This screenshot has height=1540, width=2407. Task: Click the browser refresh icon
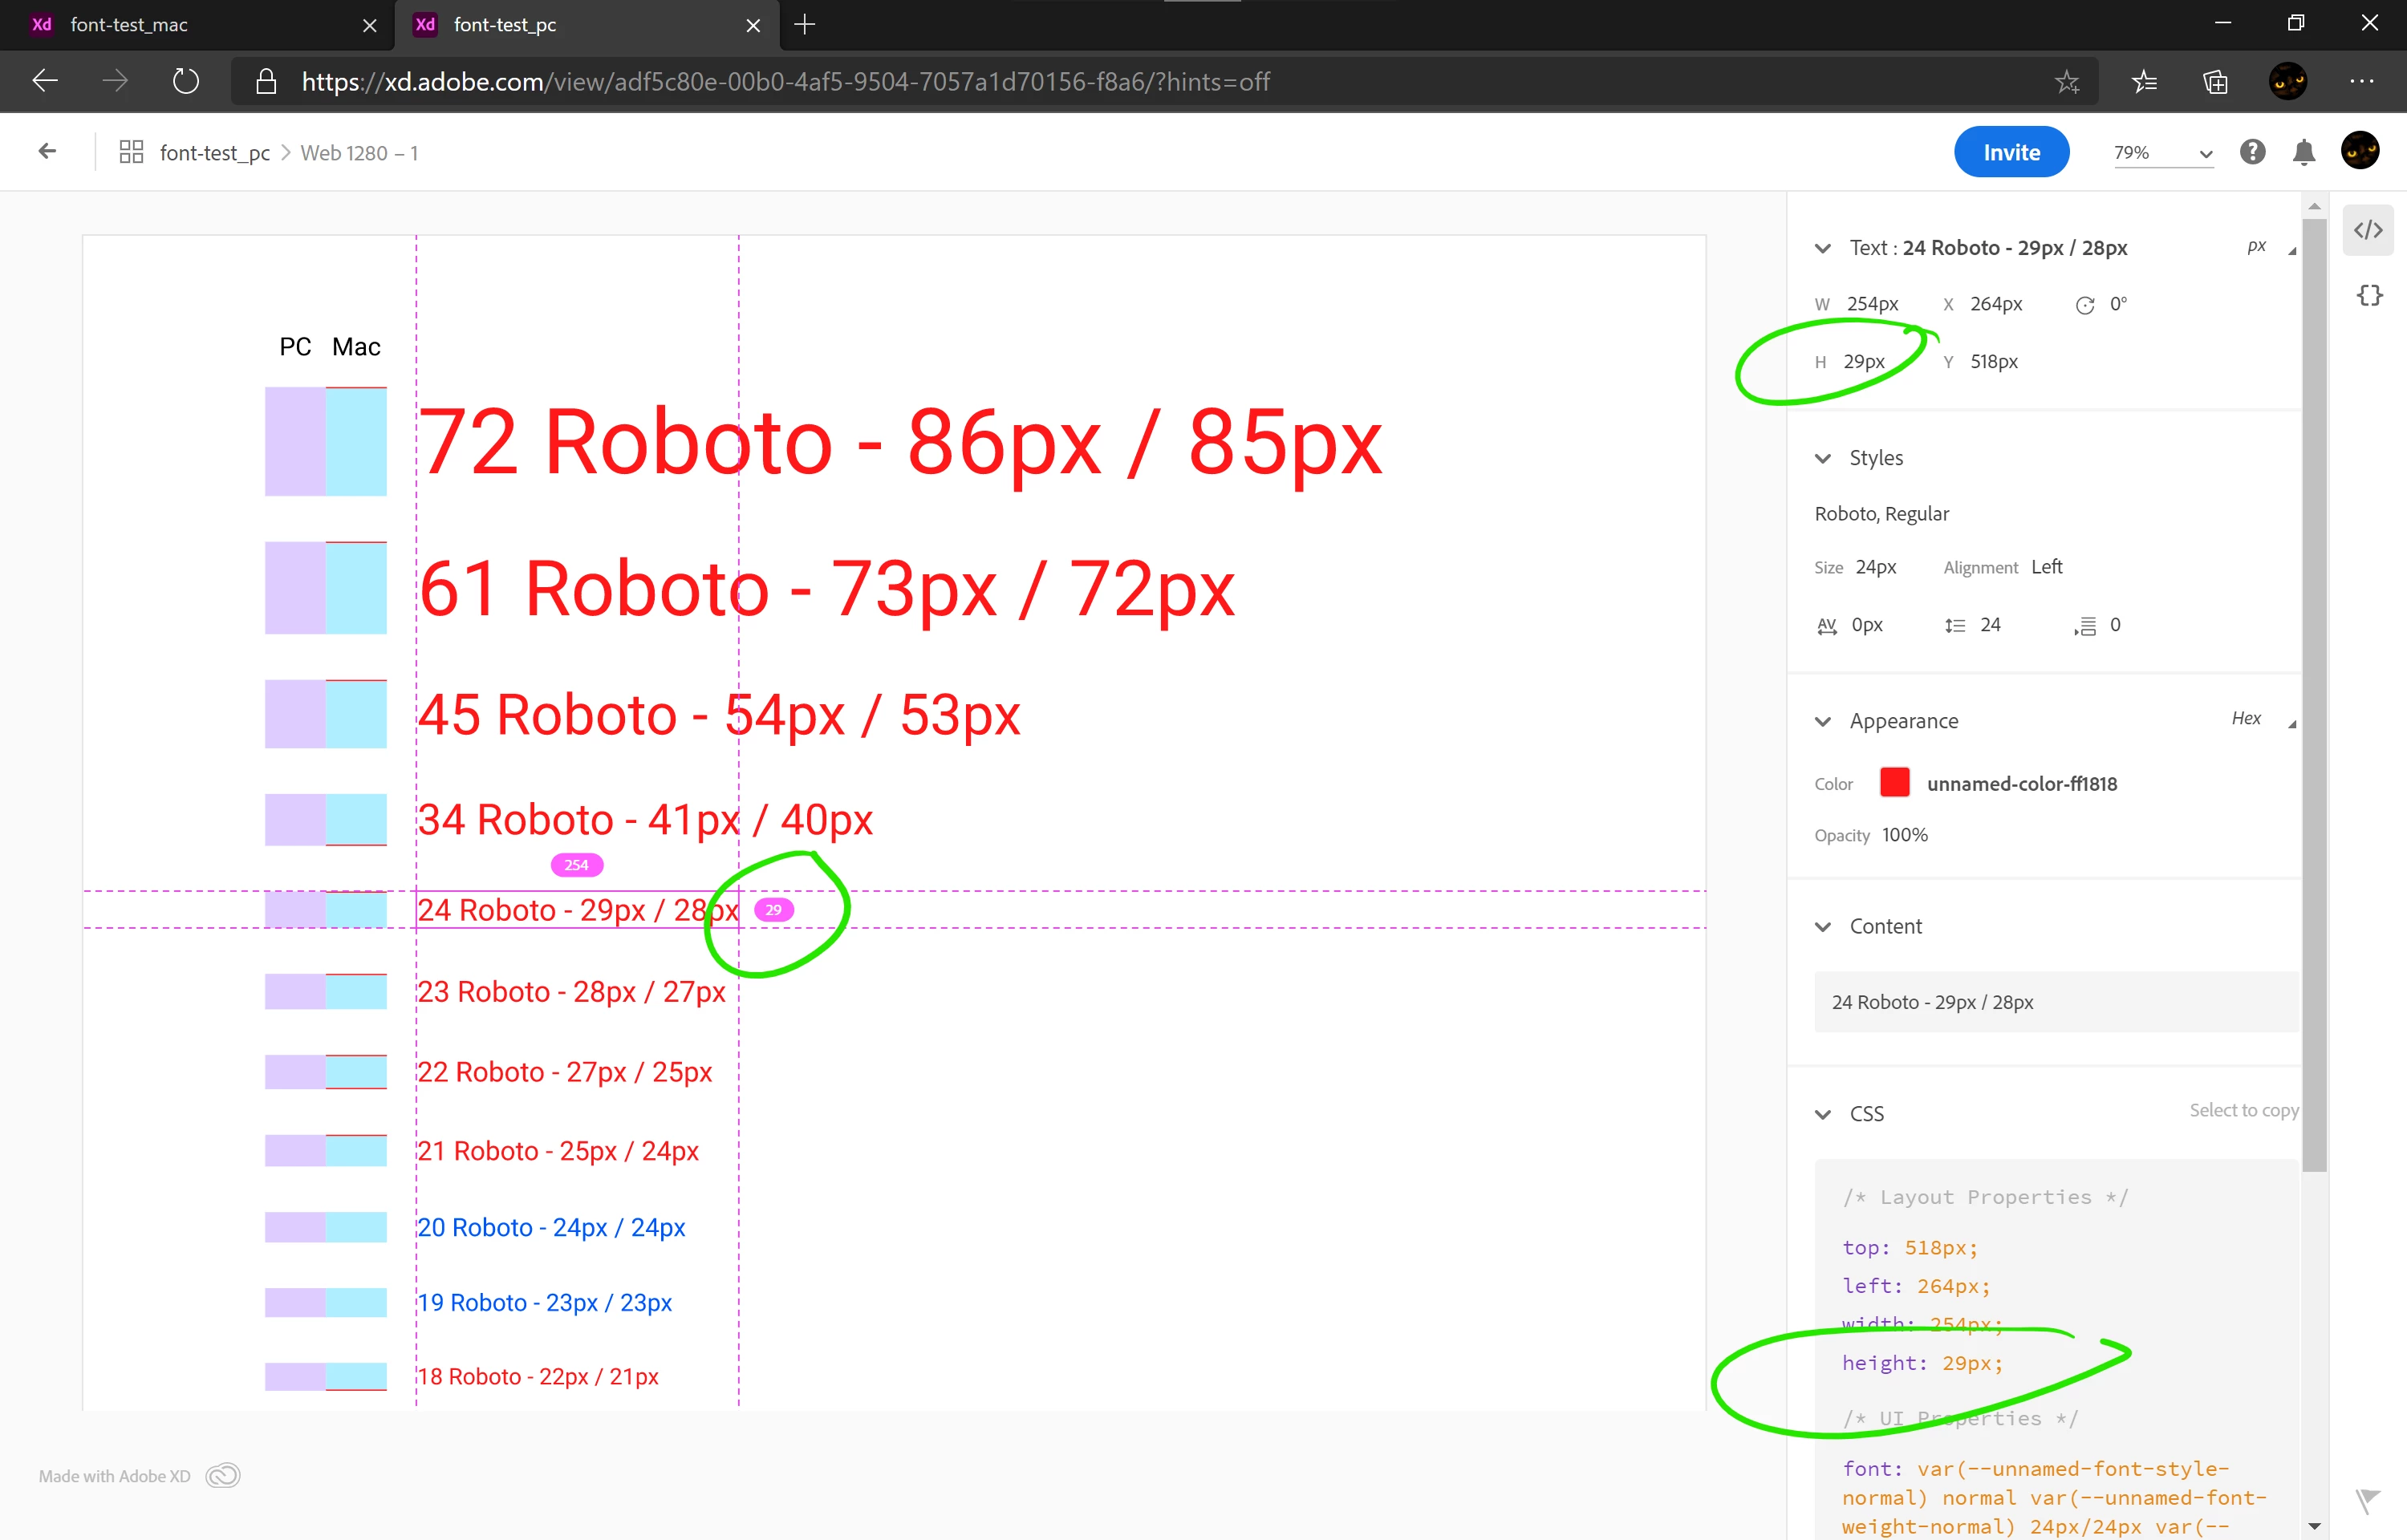pyautogui.click(x=186, y=81)
